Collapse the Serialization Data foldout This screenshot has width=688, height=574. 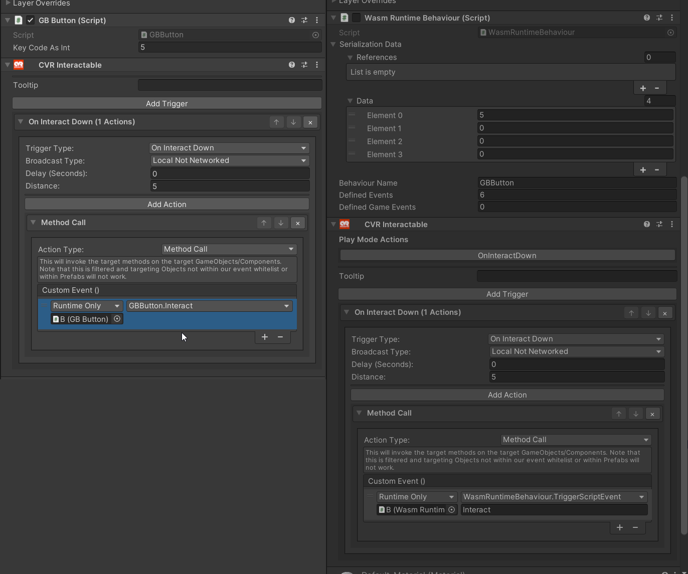(333, 45)
